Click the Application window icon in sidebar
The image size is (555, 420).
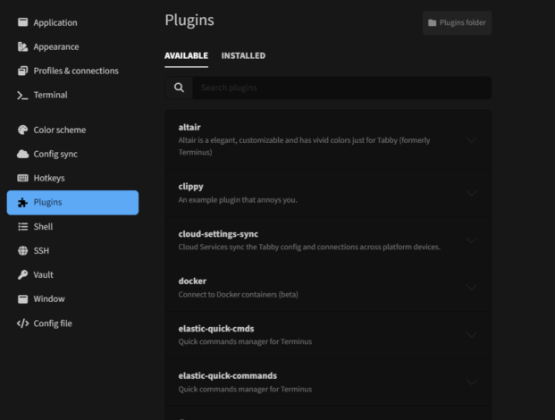22,22
